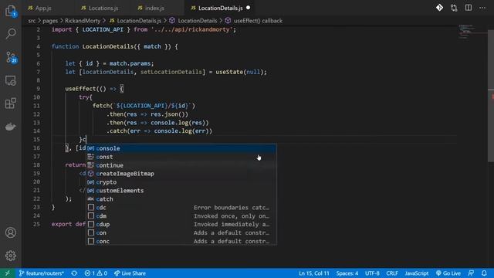Open Remote Explorer in activity bar
The height and width of the screenshot is (278, 494).
click(11, 80)
